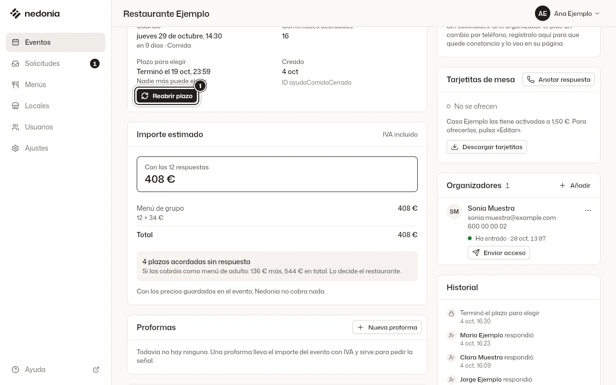Click the AE user avatar
The width and height of the screenshot is (616, 385).
coord(542,13)
